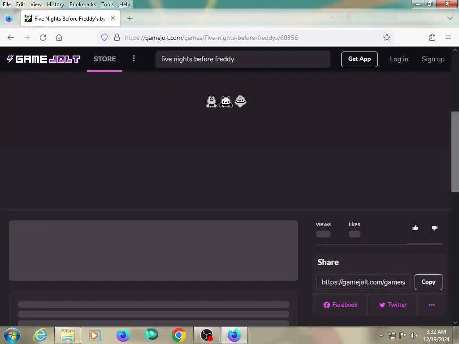Viewport: 459px width, 344px height.
Task: Bookmark this page with star icon
Action: tap(387, 38)
